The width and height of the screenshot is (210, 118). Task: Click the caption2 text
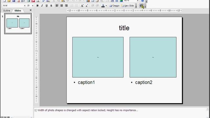point(144,82)
